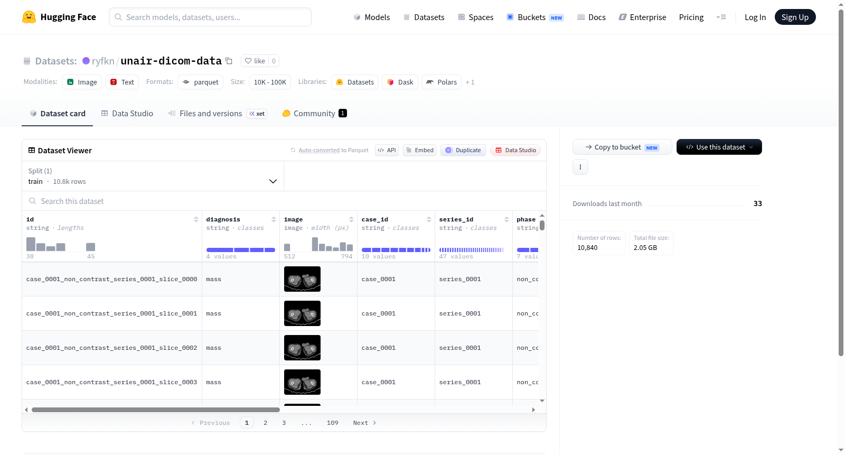Open Data Studio from viewer header button
The height and width of the screenshot is (455, 845).
(515, 150)
